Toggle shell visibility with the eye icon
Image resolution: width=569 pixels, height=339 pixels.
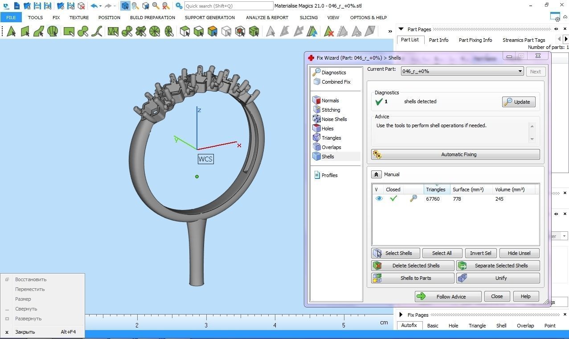pyautogui.click(x=379, y=199)
